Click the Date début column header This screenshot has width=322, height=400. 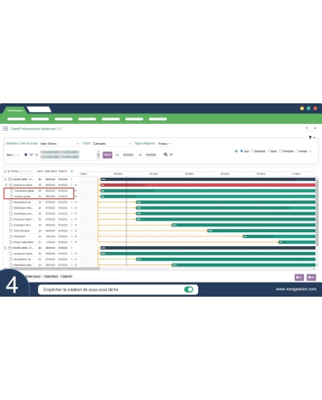50,171
